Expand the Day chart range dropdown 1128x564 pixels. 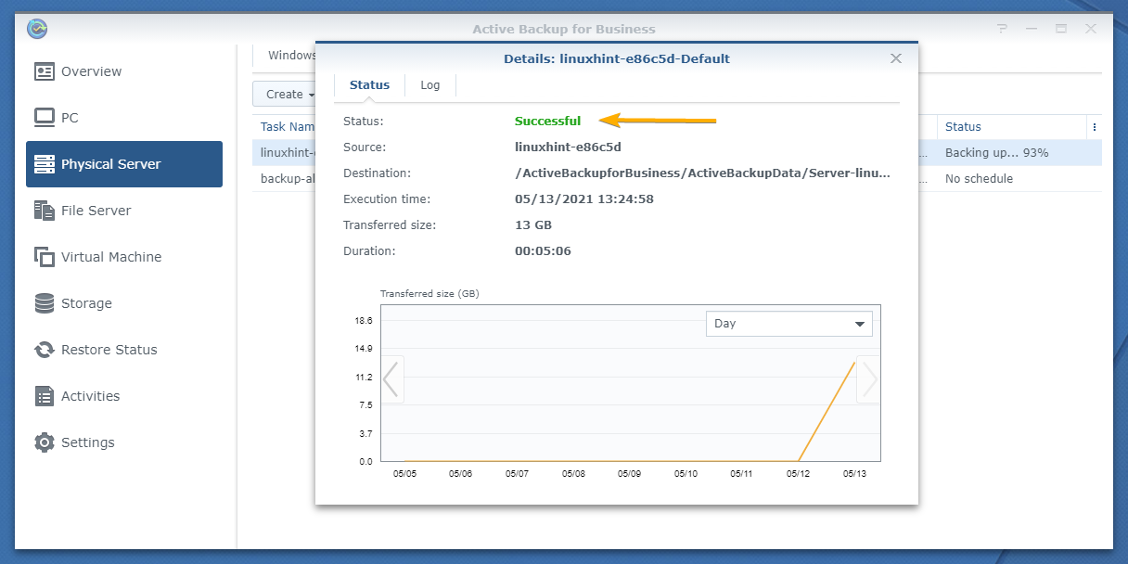tap(789, 324)
